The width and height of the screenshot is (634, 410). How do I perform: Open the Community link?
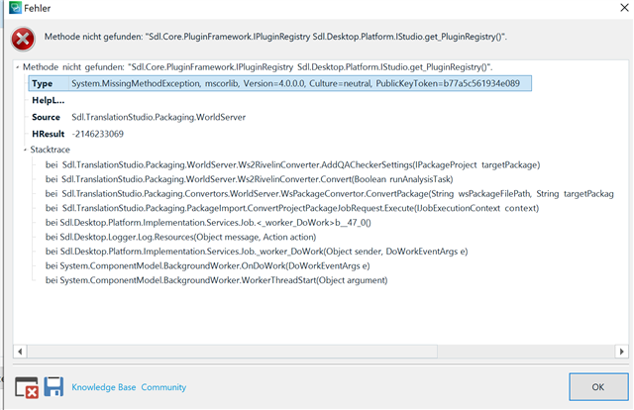tap(163, 387)
